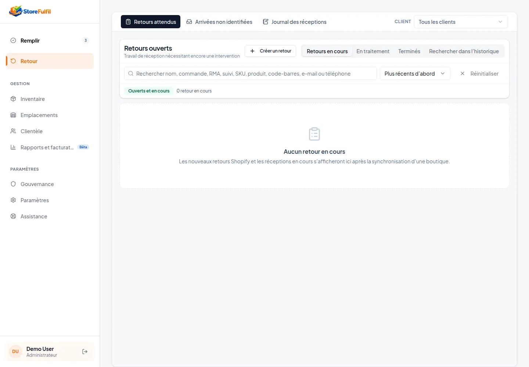Viewport: 529px width, 367px height.
Task: Click the inbox icon of Arrivées non identifiées
Action: tap(189, 22)
